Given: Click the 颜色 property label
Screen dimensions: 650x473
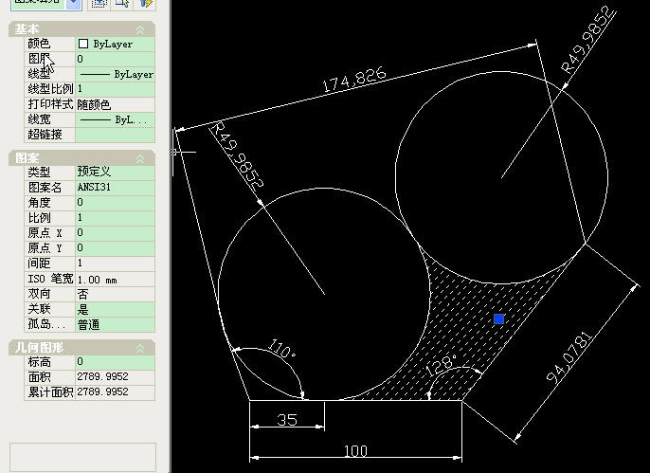Looking at the screenshot, I should tap(39, 44).
